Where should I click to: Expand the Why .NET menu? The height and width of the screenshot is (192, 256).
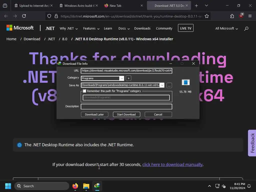point(68,28)
